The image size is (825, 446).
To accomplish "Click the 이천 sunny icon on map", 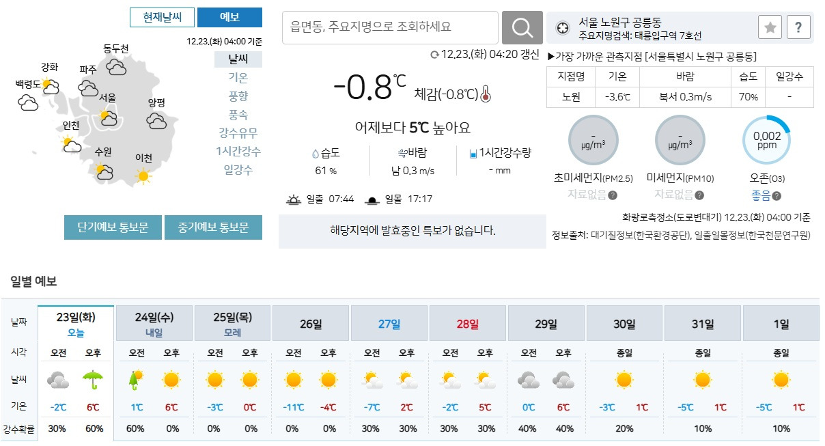I will 143,176.
